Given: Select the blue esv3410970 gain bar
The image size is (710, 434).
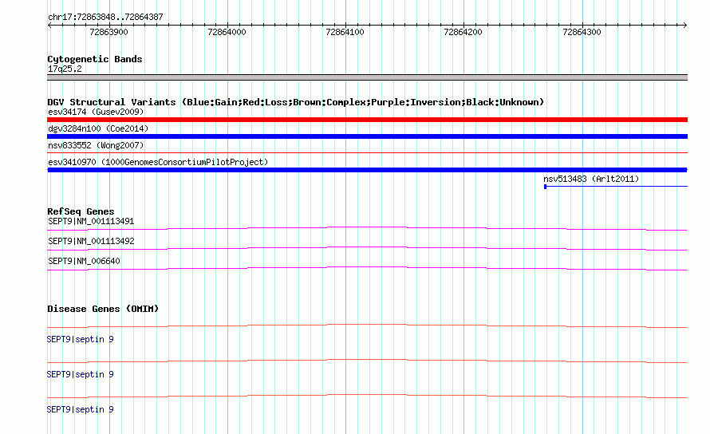Looking at the screenshot, I should pos(367,170).
